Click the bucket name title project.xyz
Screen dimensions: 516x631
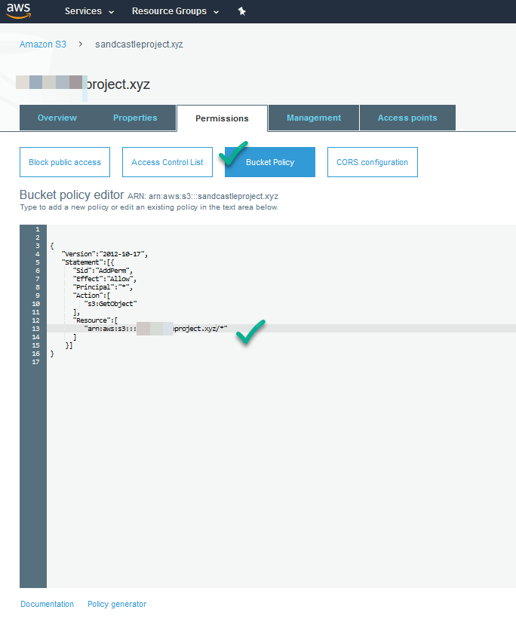tap(118, 84)
